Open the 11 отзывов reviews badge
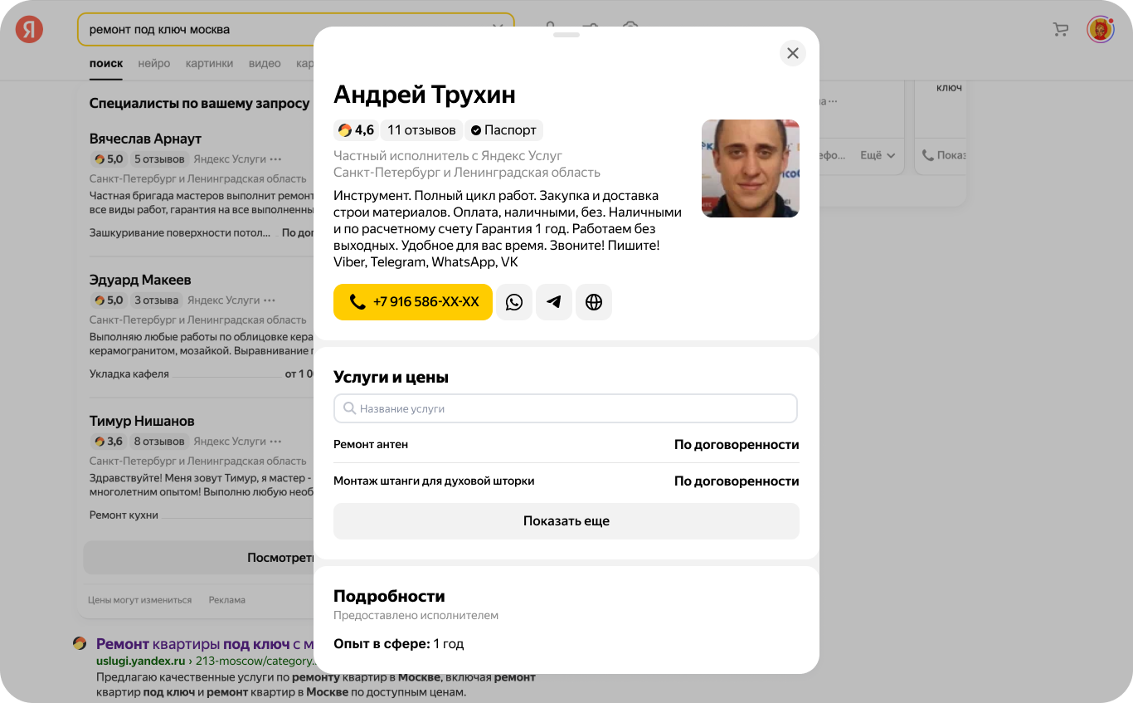 pos(421,130)
